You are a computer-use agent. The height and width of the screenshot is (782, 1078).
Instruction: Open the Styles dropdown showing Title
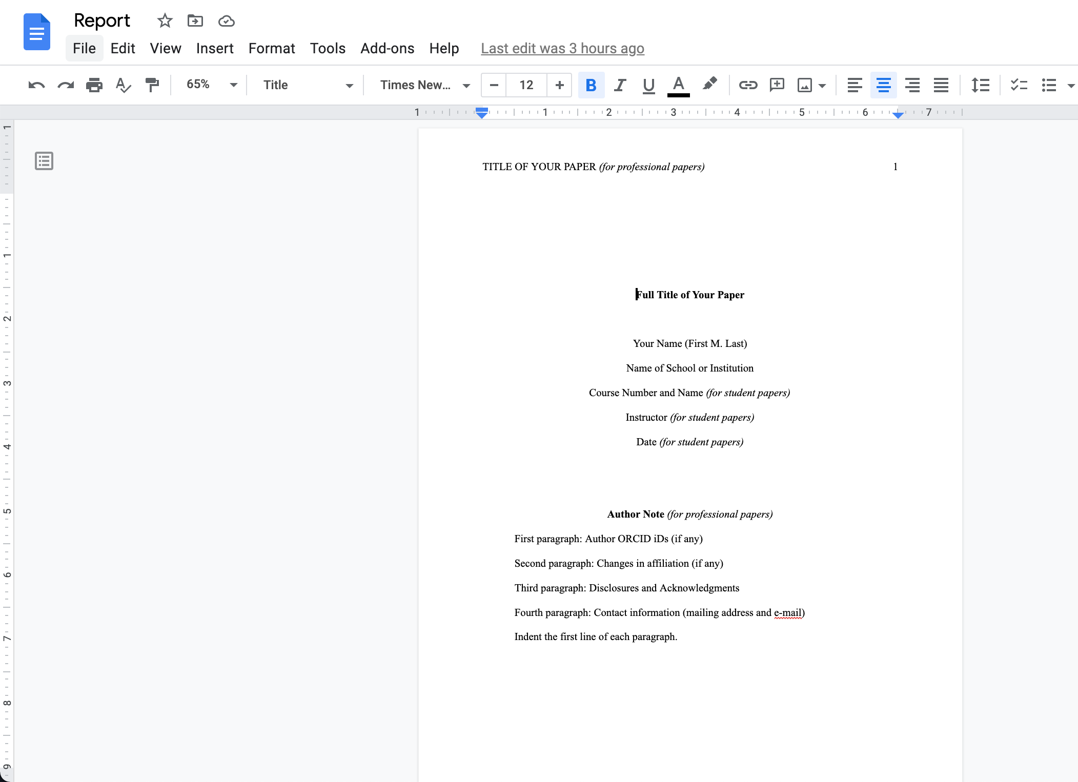307,85
